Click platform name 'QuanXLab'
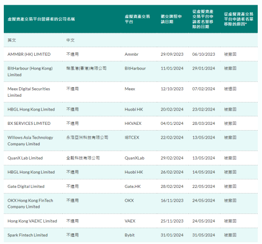 click(x=134, y=158)
